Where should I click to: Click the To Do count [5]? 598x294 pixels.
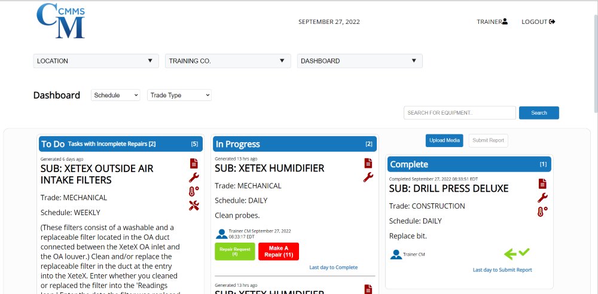point(194,144)
